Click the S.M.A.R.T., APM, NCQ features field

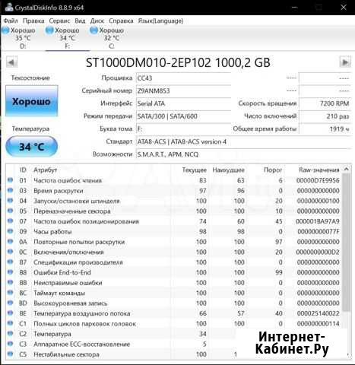[x=244, y=154]
